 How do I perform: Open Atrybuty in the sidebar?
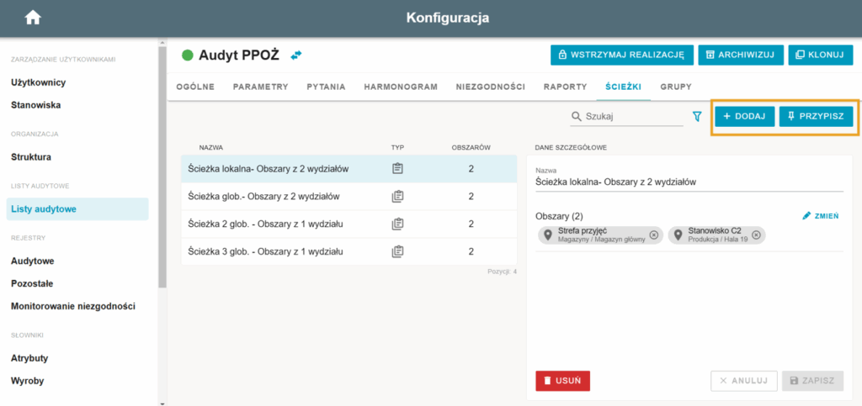[x=29, y=358]
